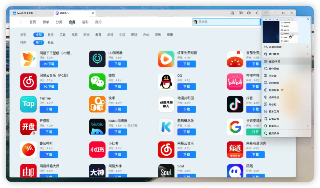Screen dimensions: 320x188
Task: Open the TapTap app icon
Action: coord(28,104)
